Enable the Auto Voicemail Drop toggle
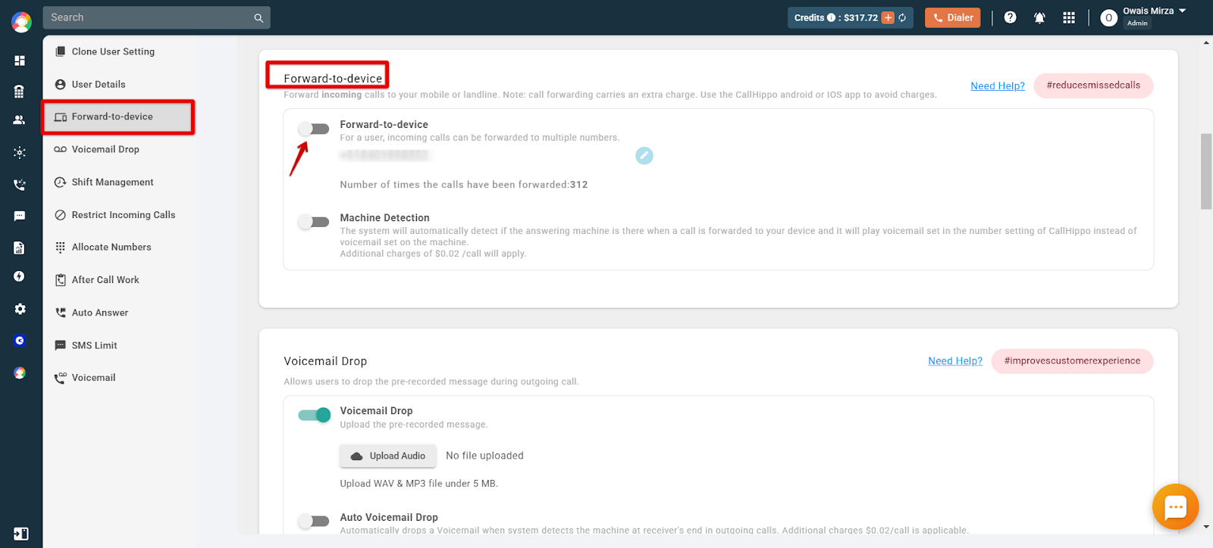Viewport: 1213px width, 548px height. coord(314,521)
